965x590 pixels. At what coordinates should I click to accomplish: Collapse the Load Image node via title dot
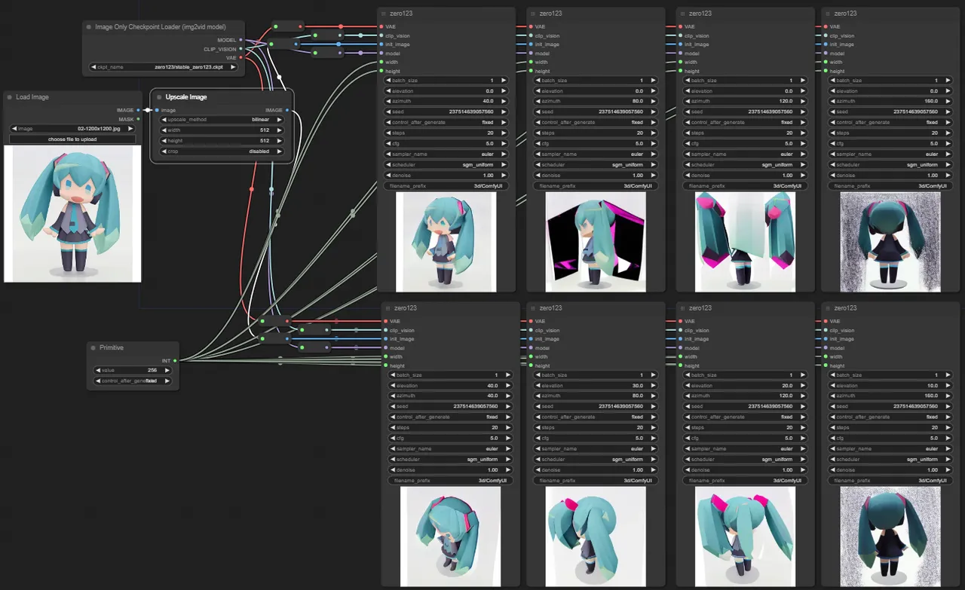pos(10,97)
